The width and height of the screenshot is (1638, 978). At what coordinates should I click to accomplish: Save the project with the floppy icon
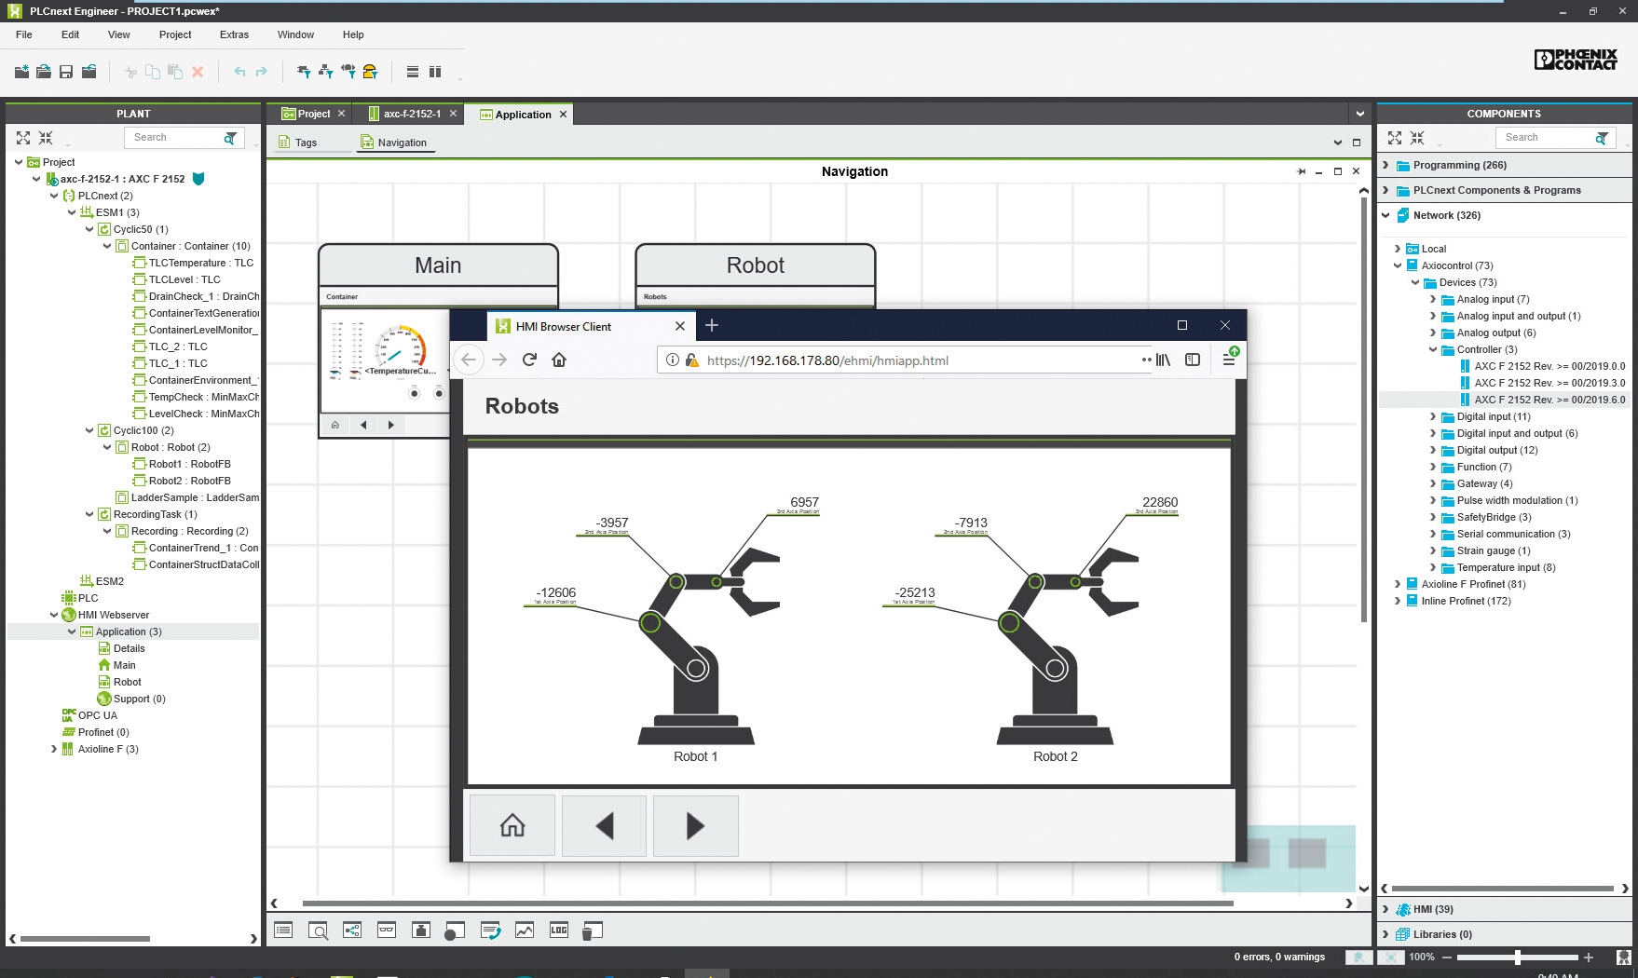66,72
